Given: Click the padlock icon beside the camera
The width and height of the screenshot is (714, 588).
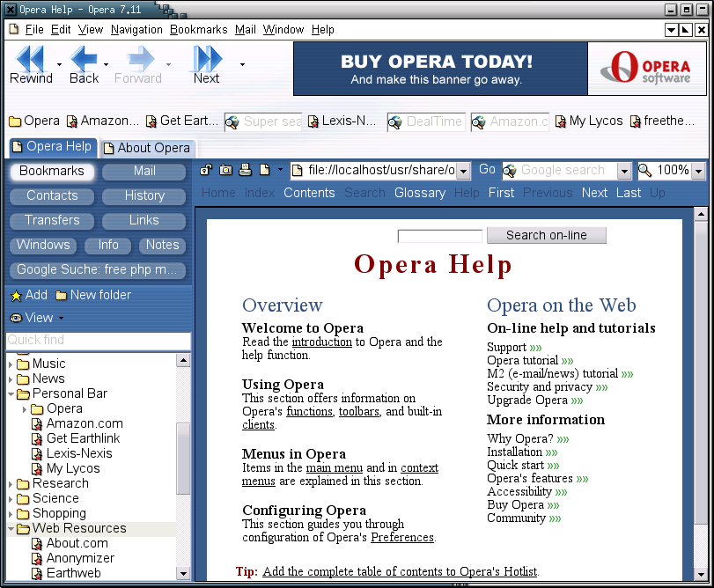Looking at the screenshot, I should click(206, 170).
